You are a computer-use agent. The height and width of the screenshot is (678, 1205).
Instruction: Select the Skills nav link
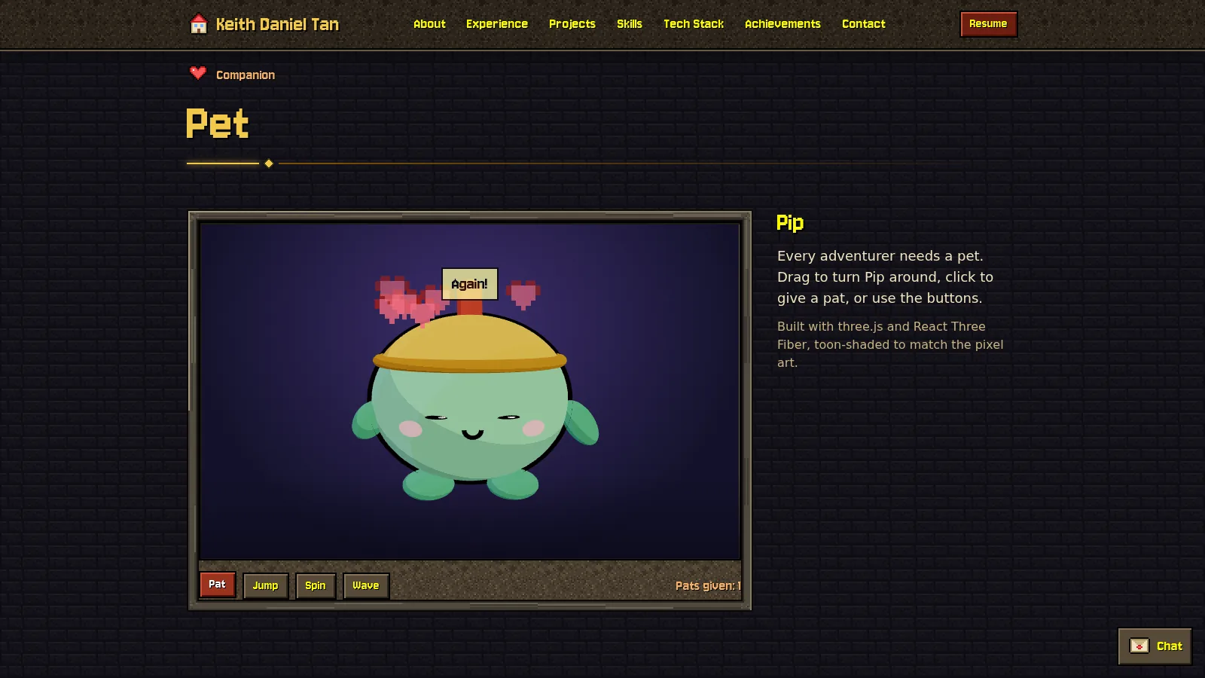point(630,24)
